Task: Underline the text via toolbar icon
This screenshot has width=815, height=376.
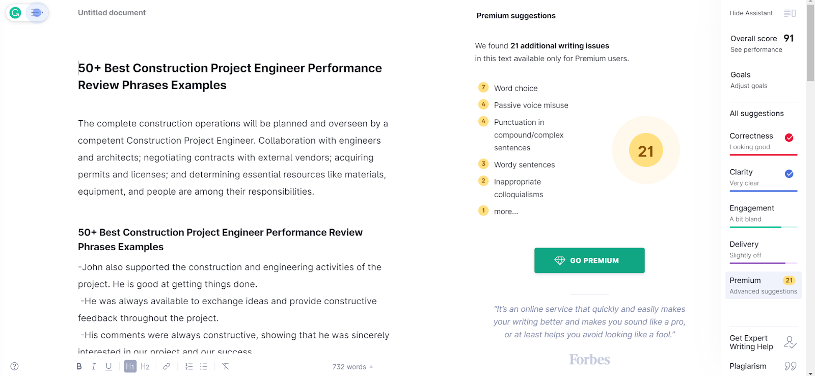Action: pyautogui.click(x=108, y=366)
